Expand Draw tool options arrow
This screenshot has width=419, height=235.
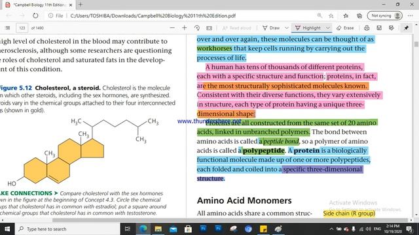tap(287, 28)
